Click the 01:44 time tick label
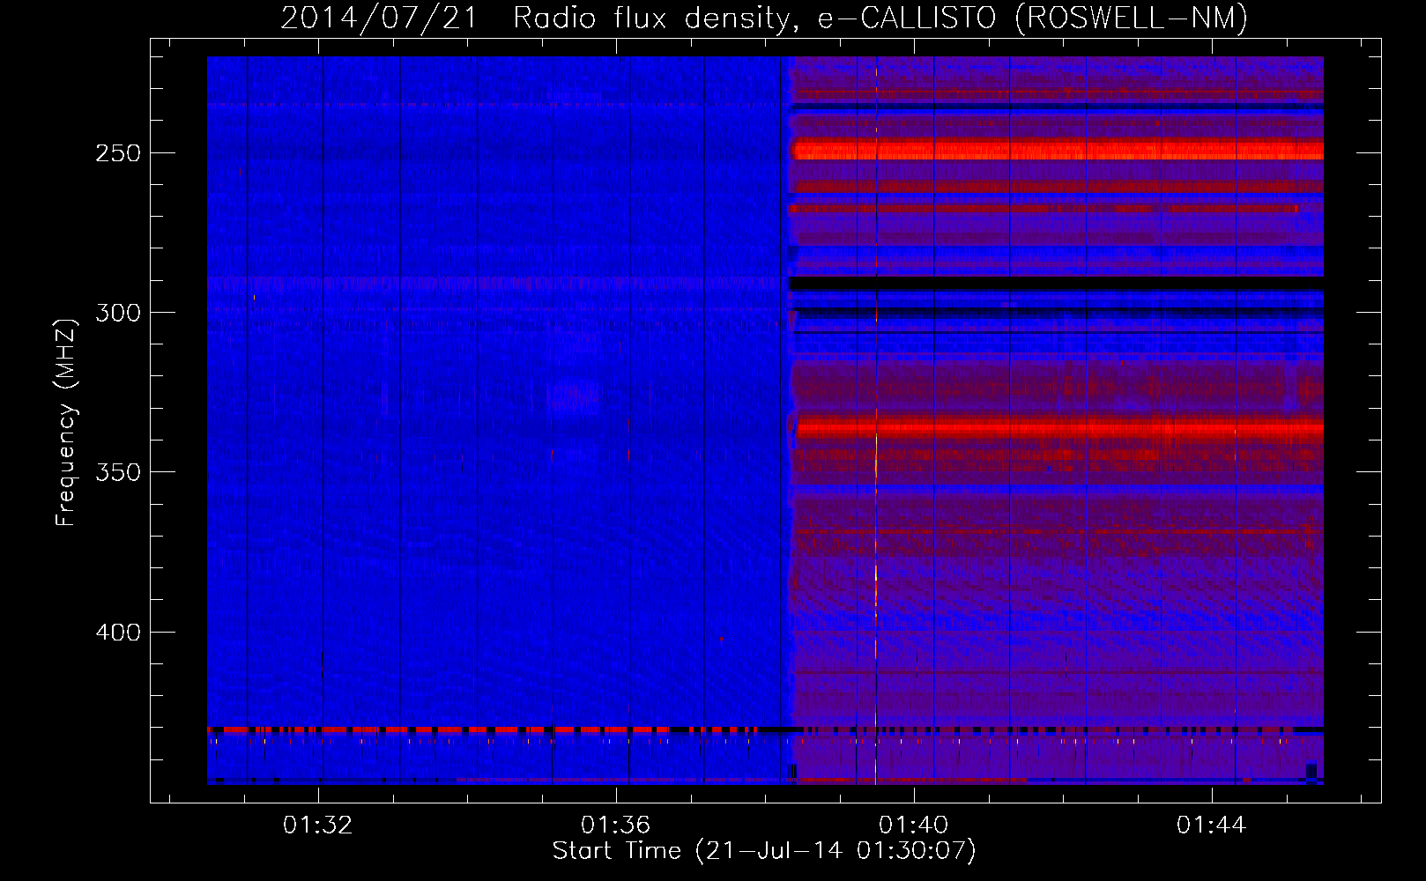This screenshot has height=881, width=1426. pos(1212,825)
